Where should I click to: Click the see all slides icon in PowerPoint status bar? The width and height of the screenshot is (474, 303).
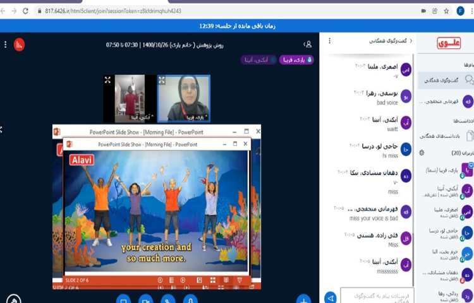(x=171, y=280)
